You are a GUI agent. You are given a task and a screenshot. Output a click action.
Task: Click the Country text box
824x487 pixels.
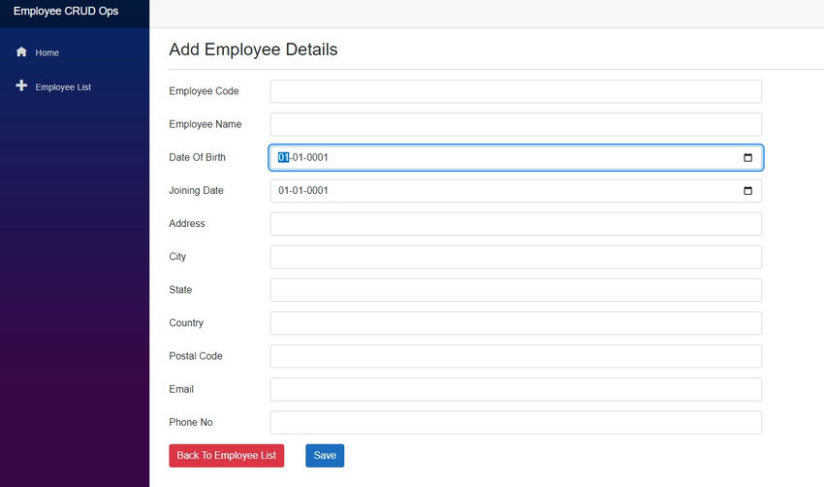coord(516,323)
